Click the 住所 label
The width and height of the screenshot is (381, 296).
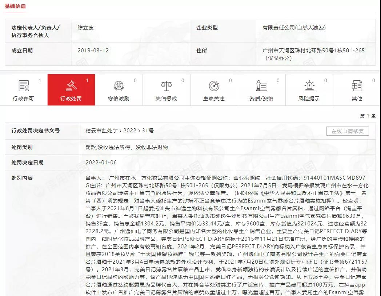click(x=202, y=51)
